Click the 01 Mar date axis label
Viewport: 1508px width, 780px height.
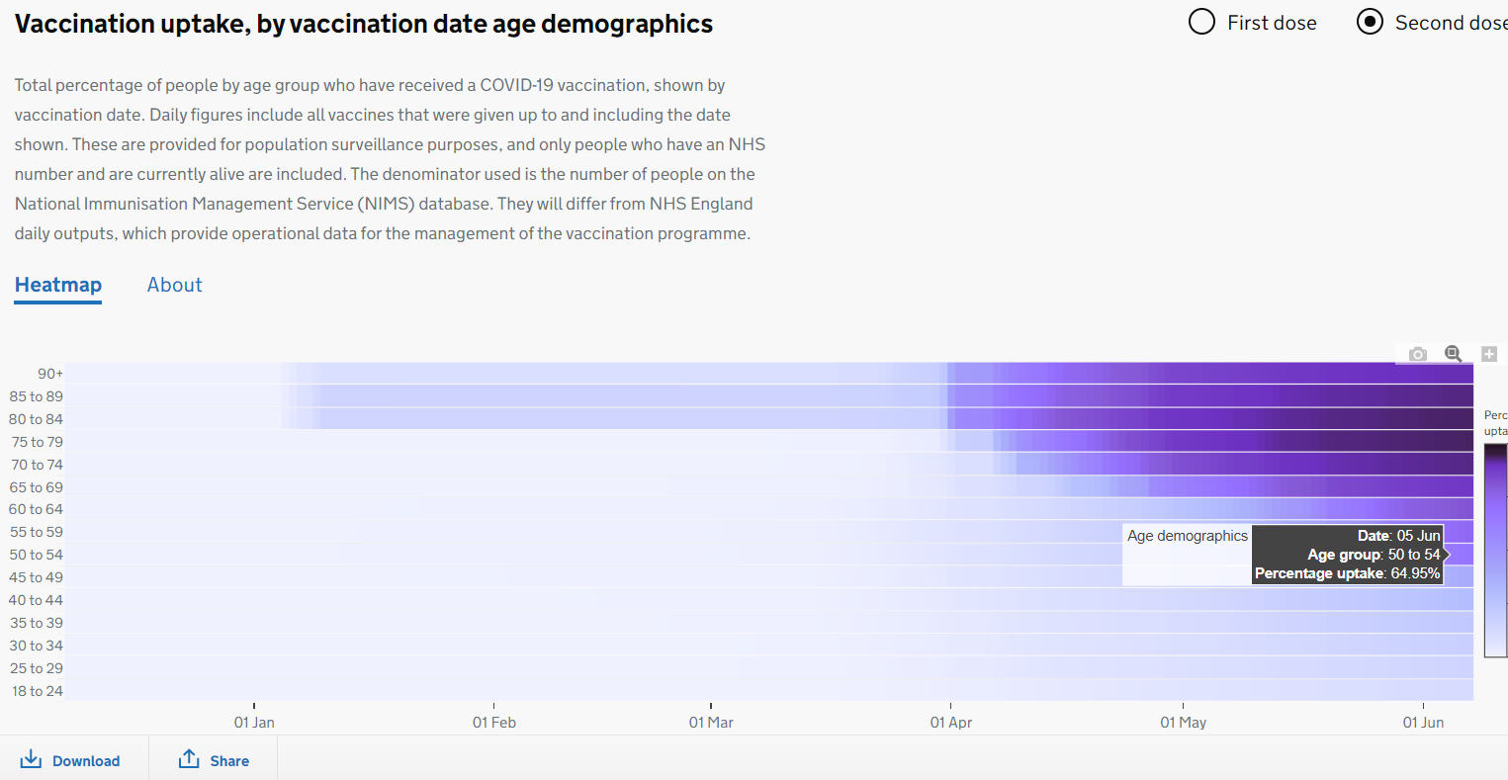point(711,723)
